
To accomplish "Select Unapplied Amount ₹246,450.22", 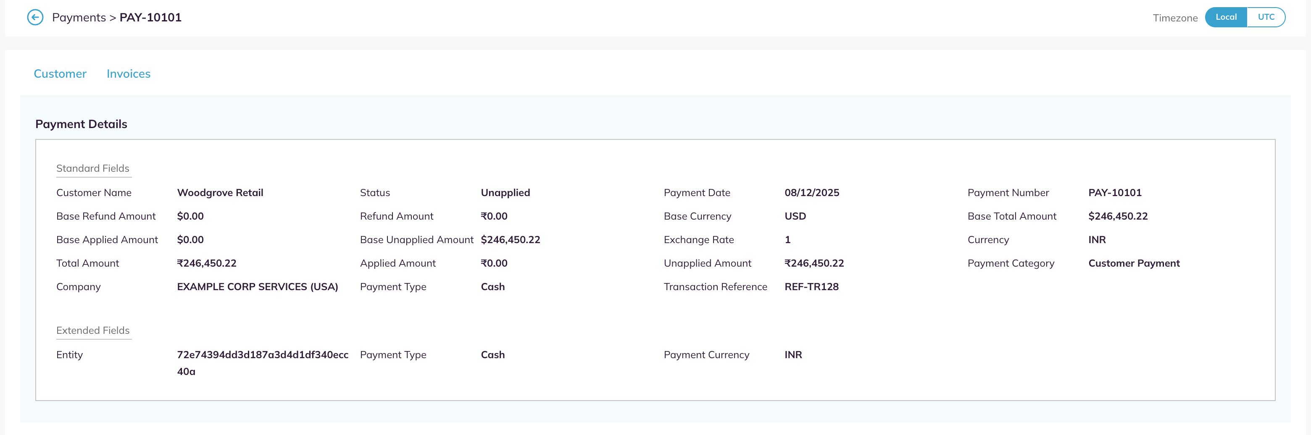I will 814,263.
